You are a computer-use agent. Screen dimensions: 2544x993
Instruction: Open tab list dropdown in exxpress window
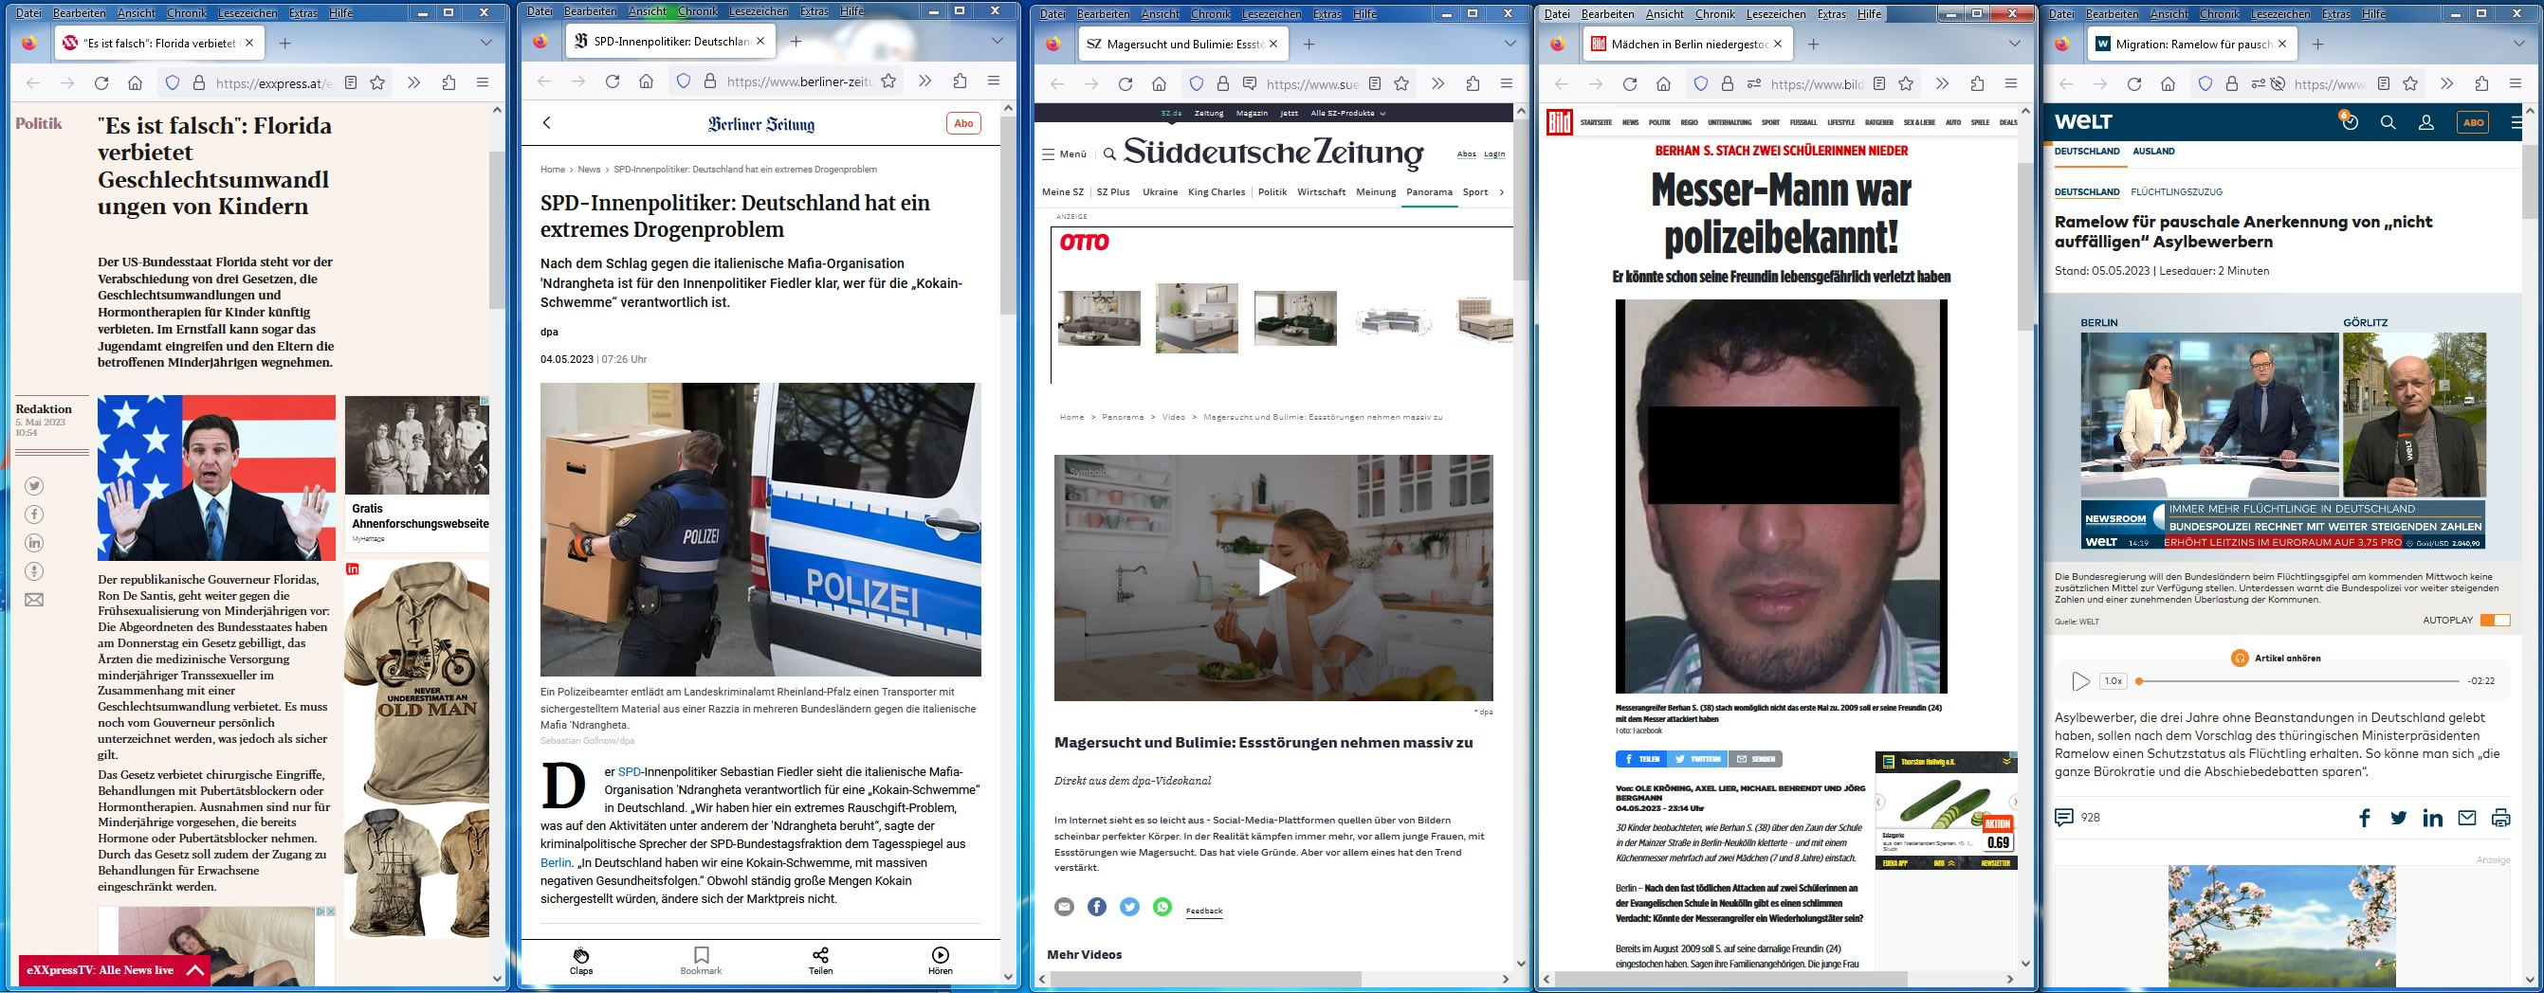tap(485, 44)
